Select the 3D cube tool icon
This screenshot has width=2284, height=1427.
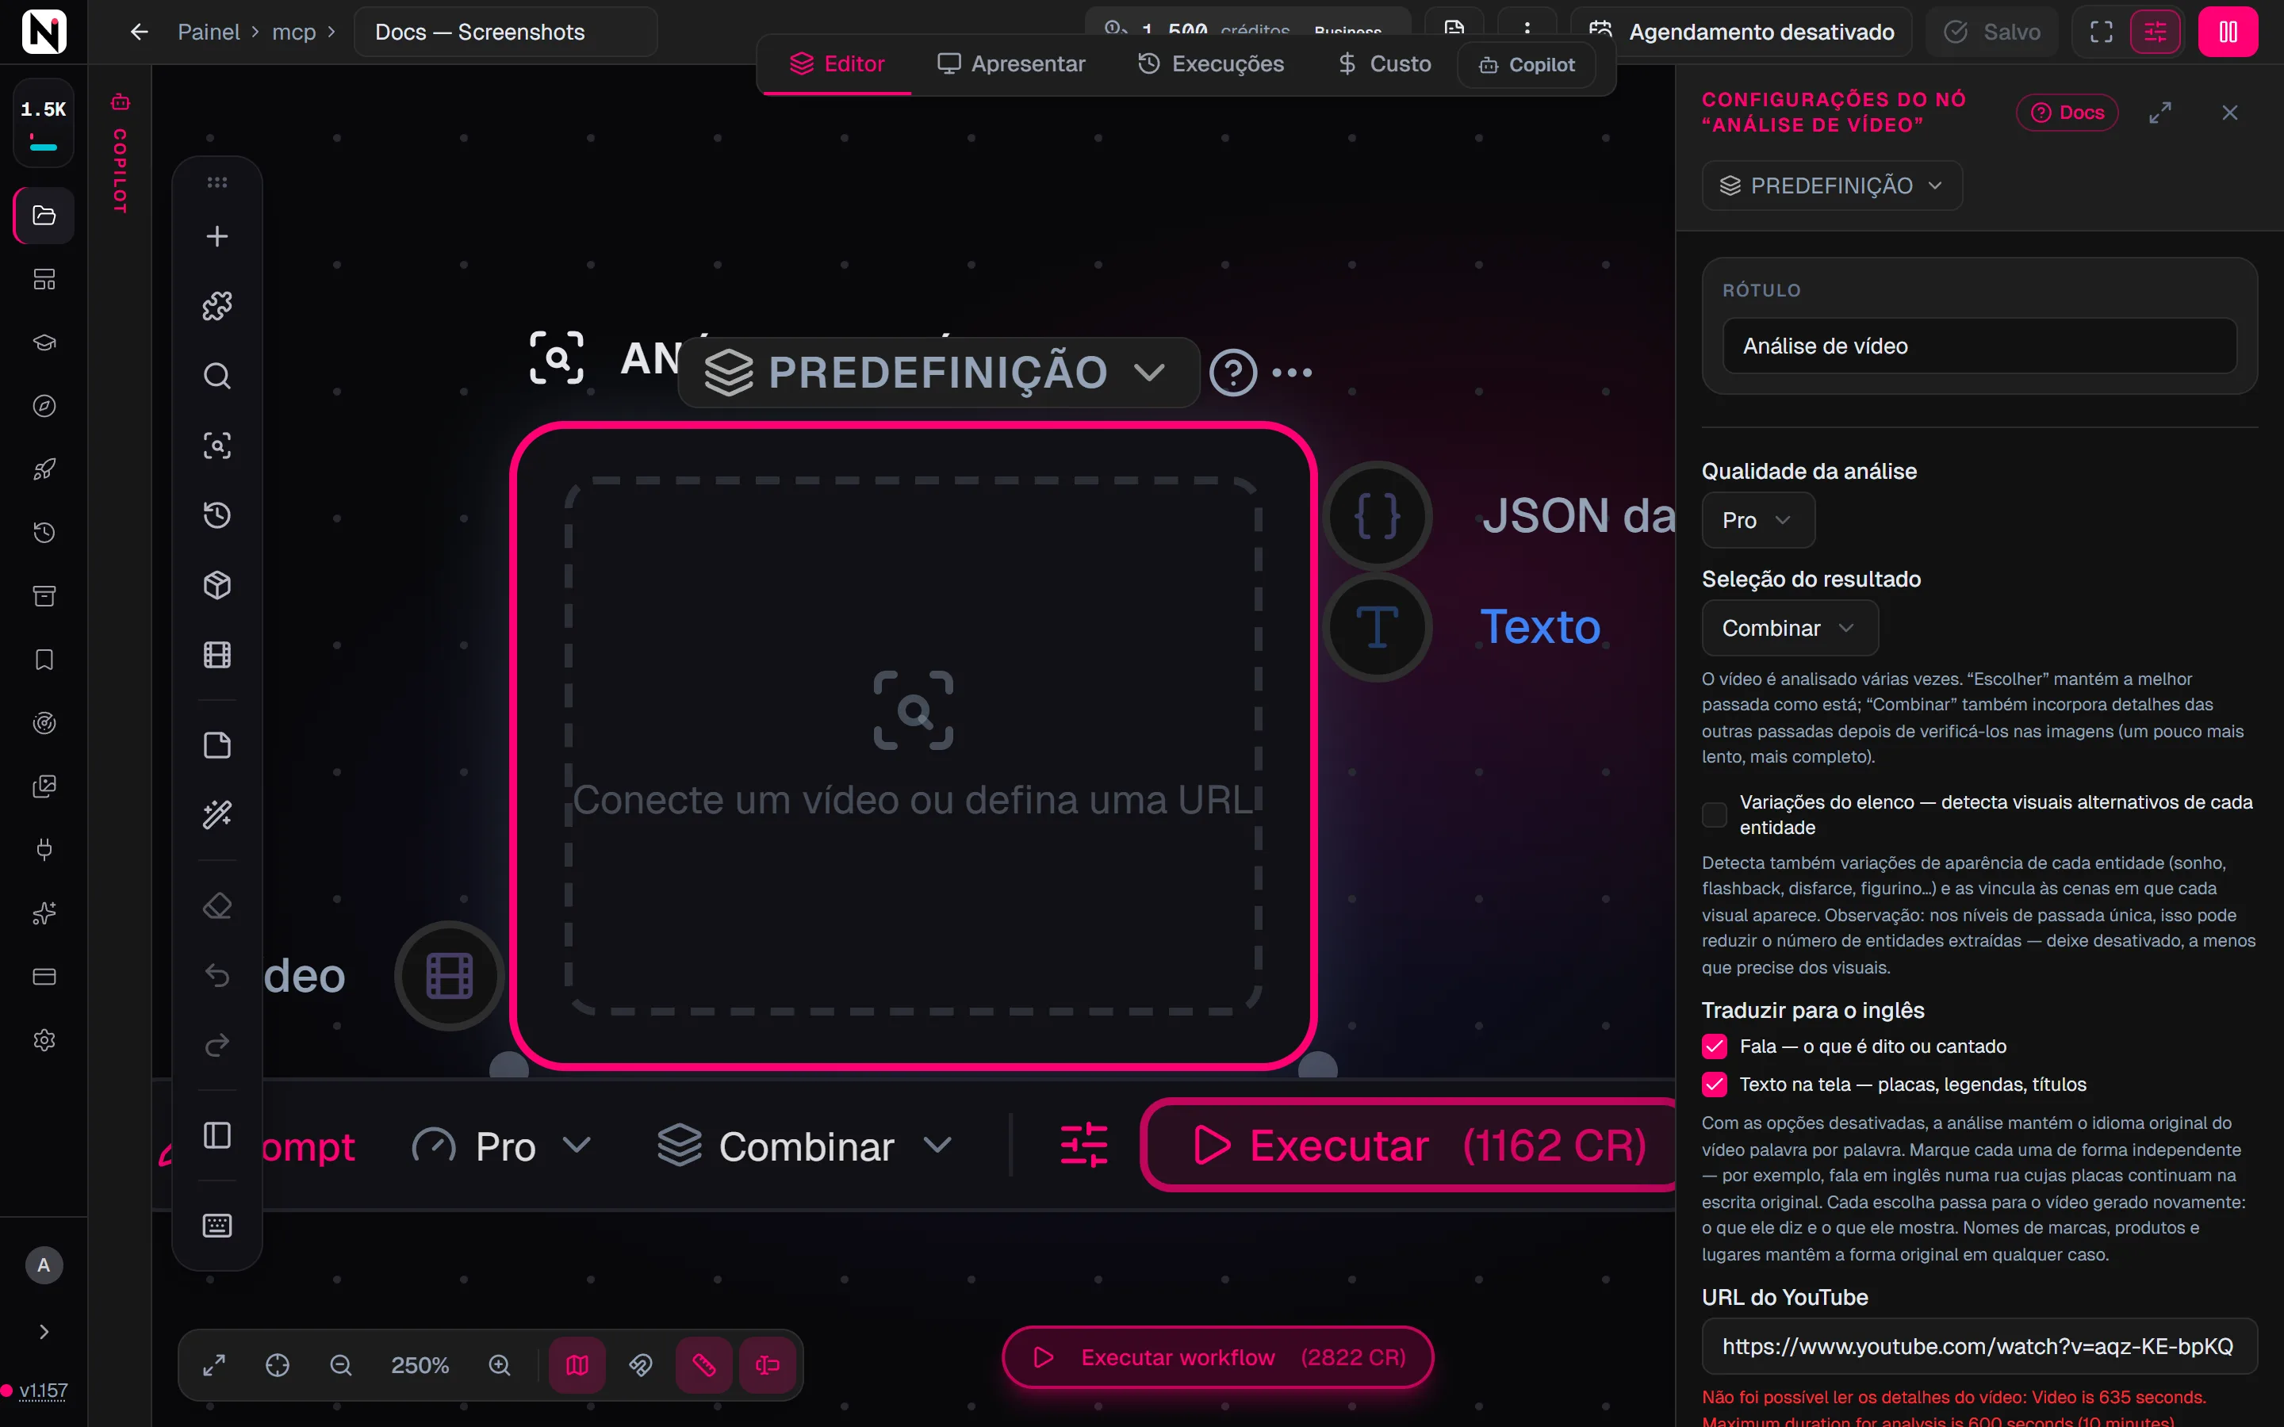point(217,585)
